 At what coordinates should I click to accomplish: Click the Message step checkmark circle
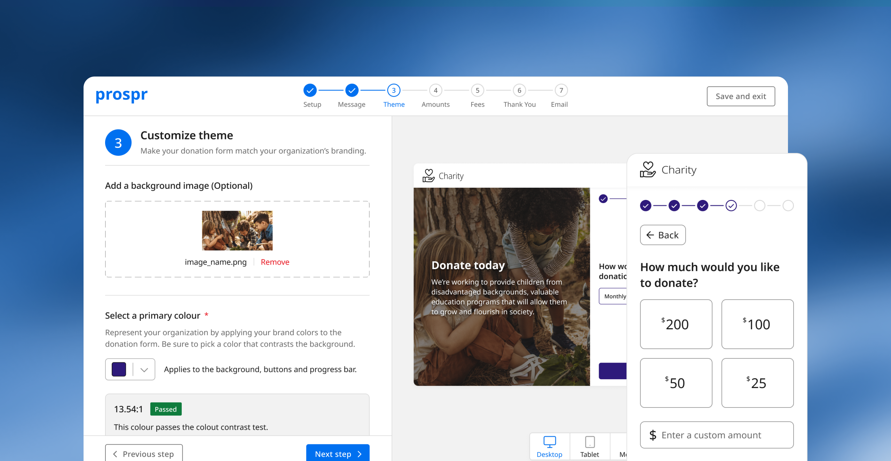coord(352,90)
